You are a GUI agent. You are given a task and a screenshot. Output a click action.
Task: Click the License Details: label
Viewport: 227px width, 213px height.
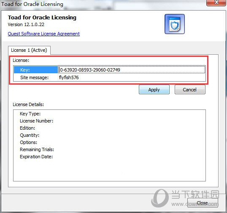tap(28, 104)
